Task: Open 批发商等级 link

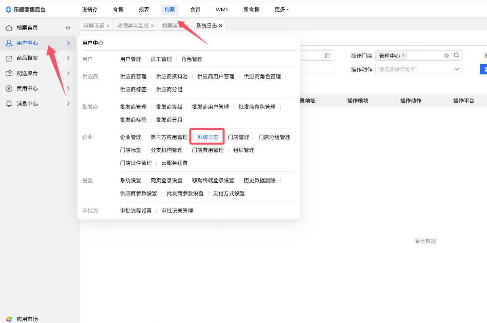Action: 169,107
